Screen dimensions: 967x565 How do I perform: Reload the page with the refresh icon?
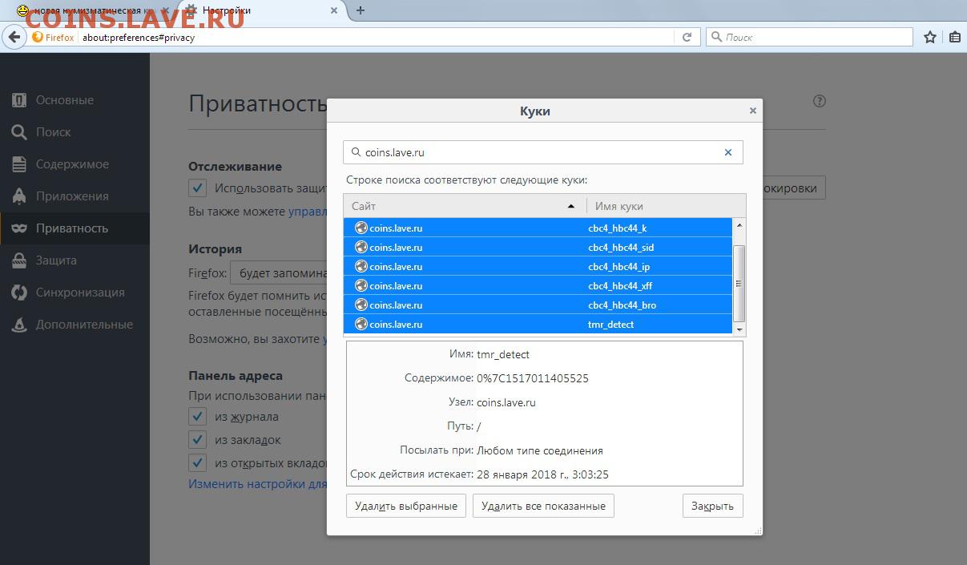click(x=687, y=37)
